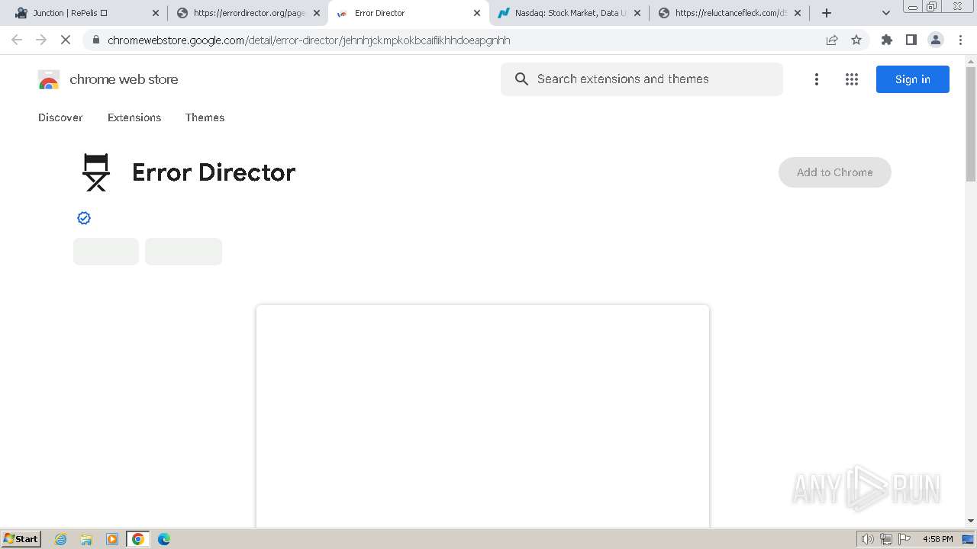Click the Error Director chair icon

click(x=96, y=172)
